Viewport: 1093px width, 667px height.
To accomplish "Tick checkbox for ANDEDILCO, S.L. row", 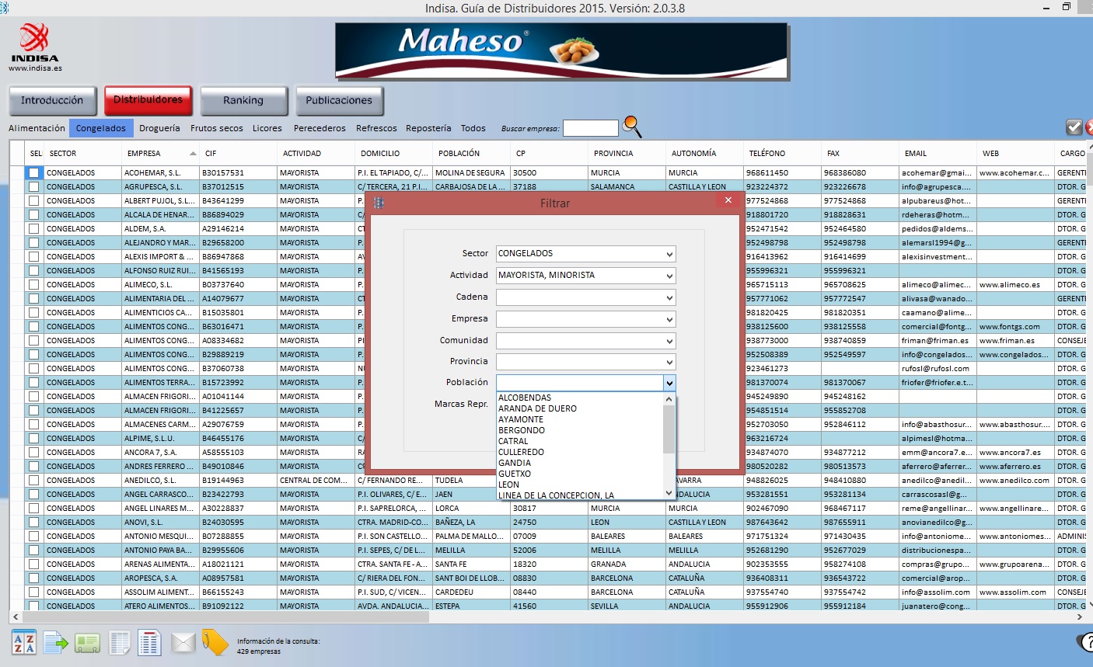I will click(x=33, y=481).
